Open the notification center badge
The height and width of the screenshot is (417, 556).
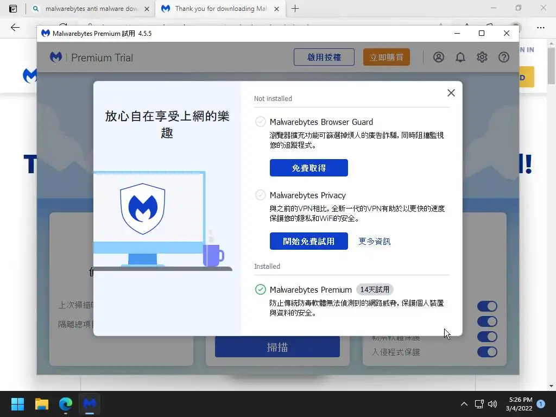pos(541,404)
